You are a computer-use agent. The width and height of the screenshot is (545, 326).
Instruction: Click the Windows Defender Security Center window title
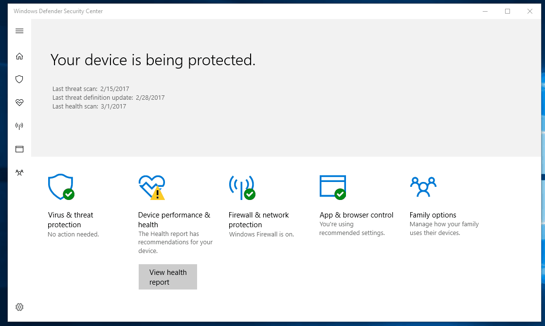click(58, 11)
